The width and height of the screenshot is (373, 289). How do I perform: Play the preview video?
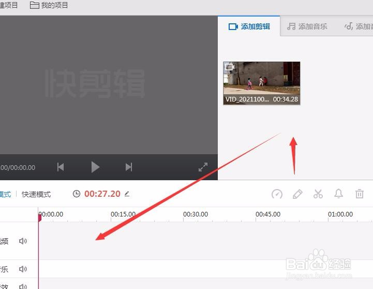pos(95,167)
